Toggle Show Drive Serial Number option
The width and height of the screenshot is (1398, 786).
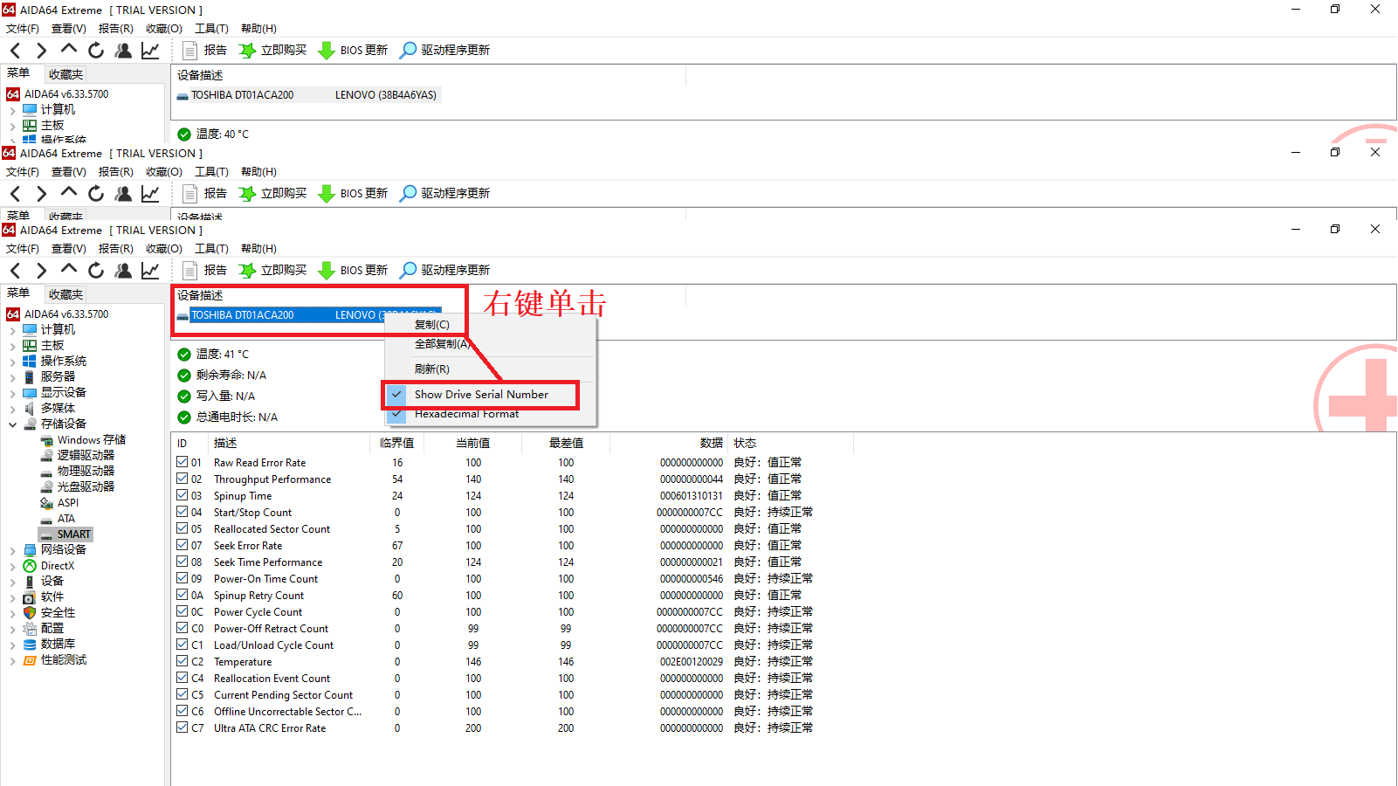pyautogui.click(x=481, y=395)
